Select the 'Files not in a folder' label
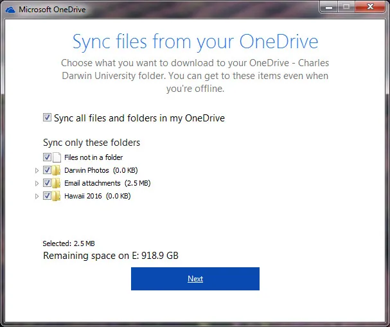Viewport: 390px width, 327px height. point(94,157)
